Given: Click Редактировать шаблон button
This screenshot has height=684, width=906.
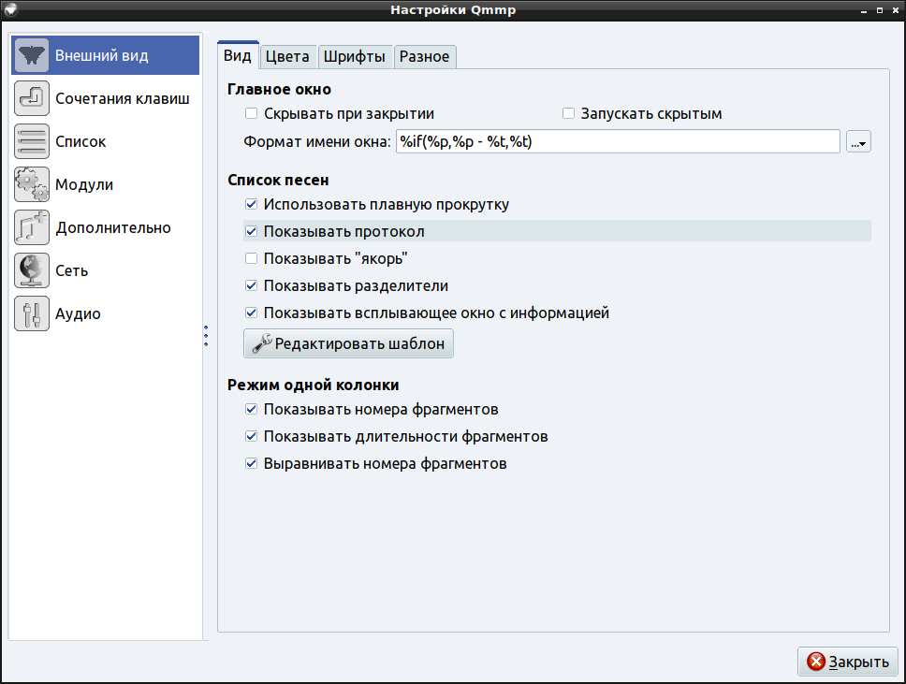Looking at the screenshot, I should [x=348, y=343].
